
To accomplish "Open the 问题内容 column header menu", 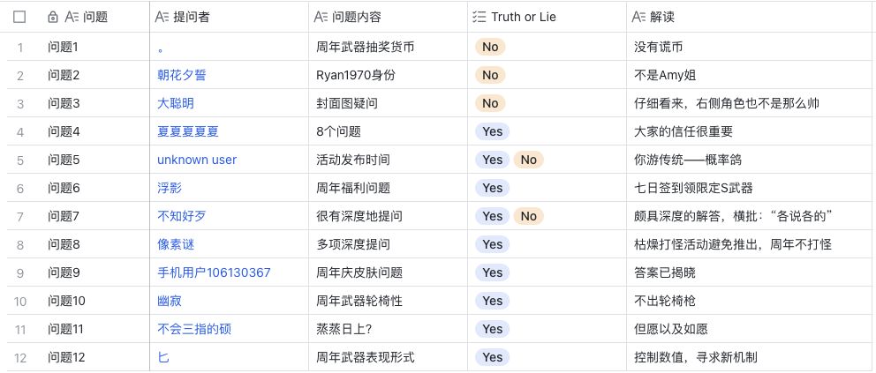I will pyautogui.click(x=357, y=17).
